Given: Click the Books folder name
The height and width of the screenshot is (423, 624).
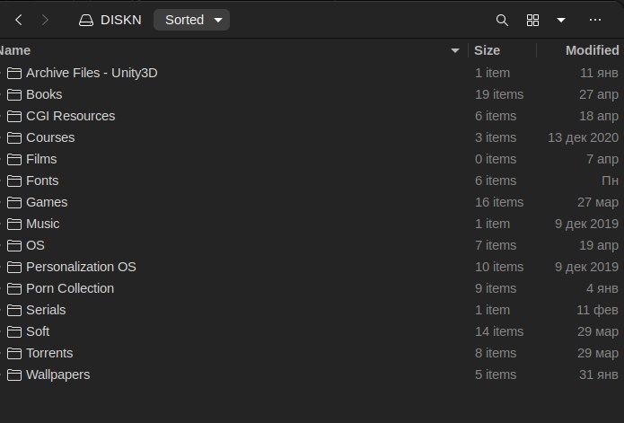Looking at the screenshot, I should (44, 94).
